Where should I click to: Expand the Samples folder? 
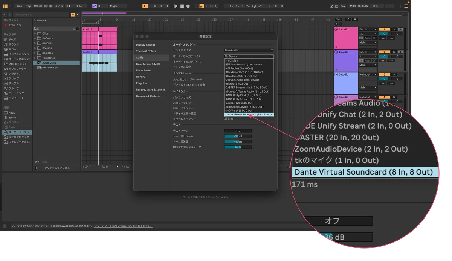[35, 53]
